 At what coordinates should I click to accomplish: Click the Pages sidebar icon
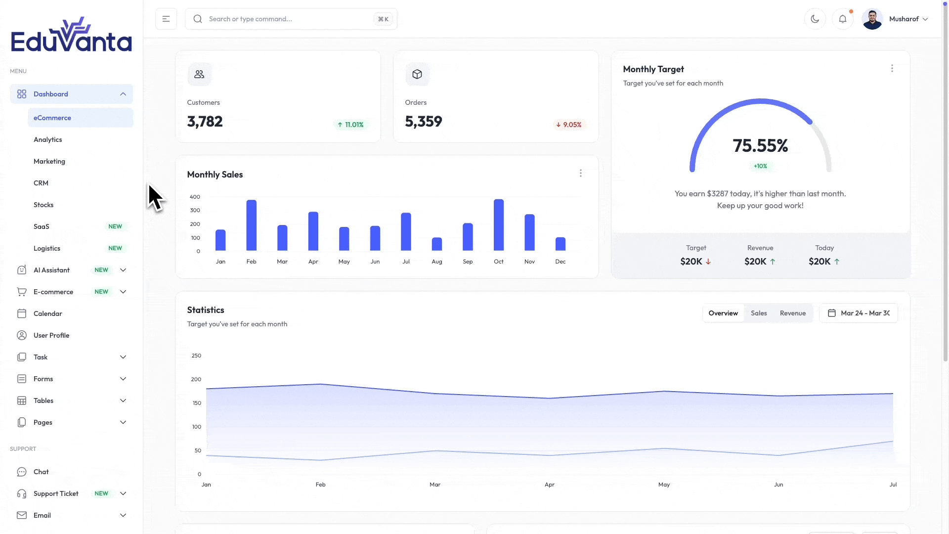point(22,422)
